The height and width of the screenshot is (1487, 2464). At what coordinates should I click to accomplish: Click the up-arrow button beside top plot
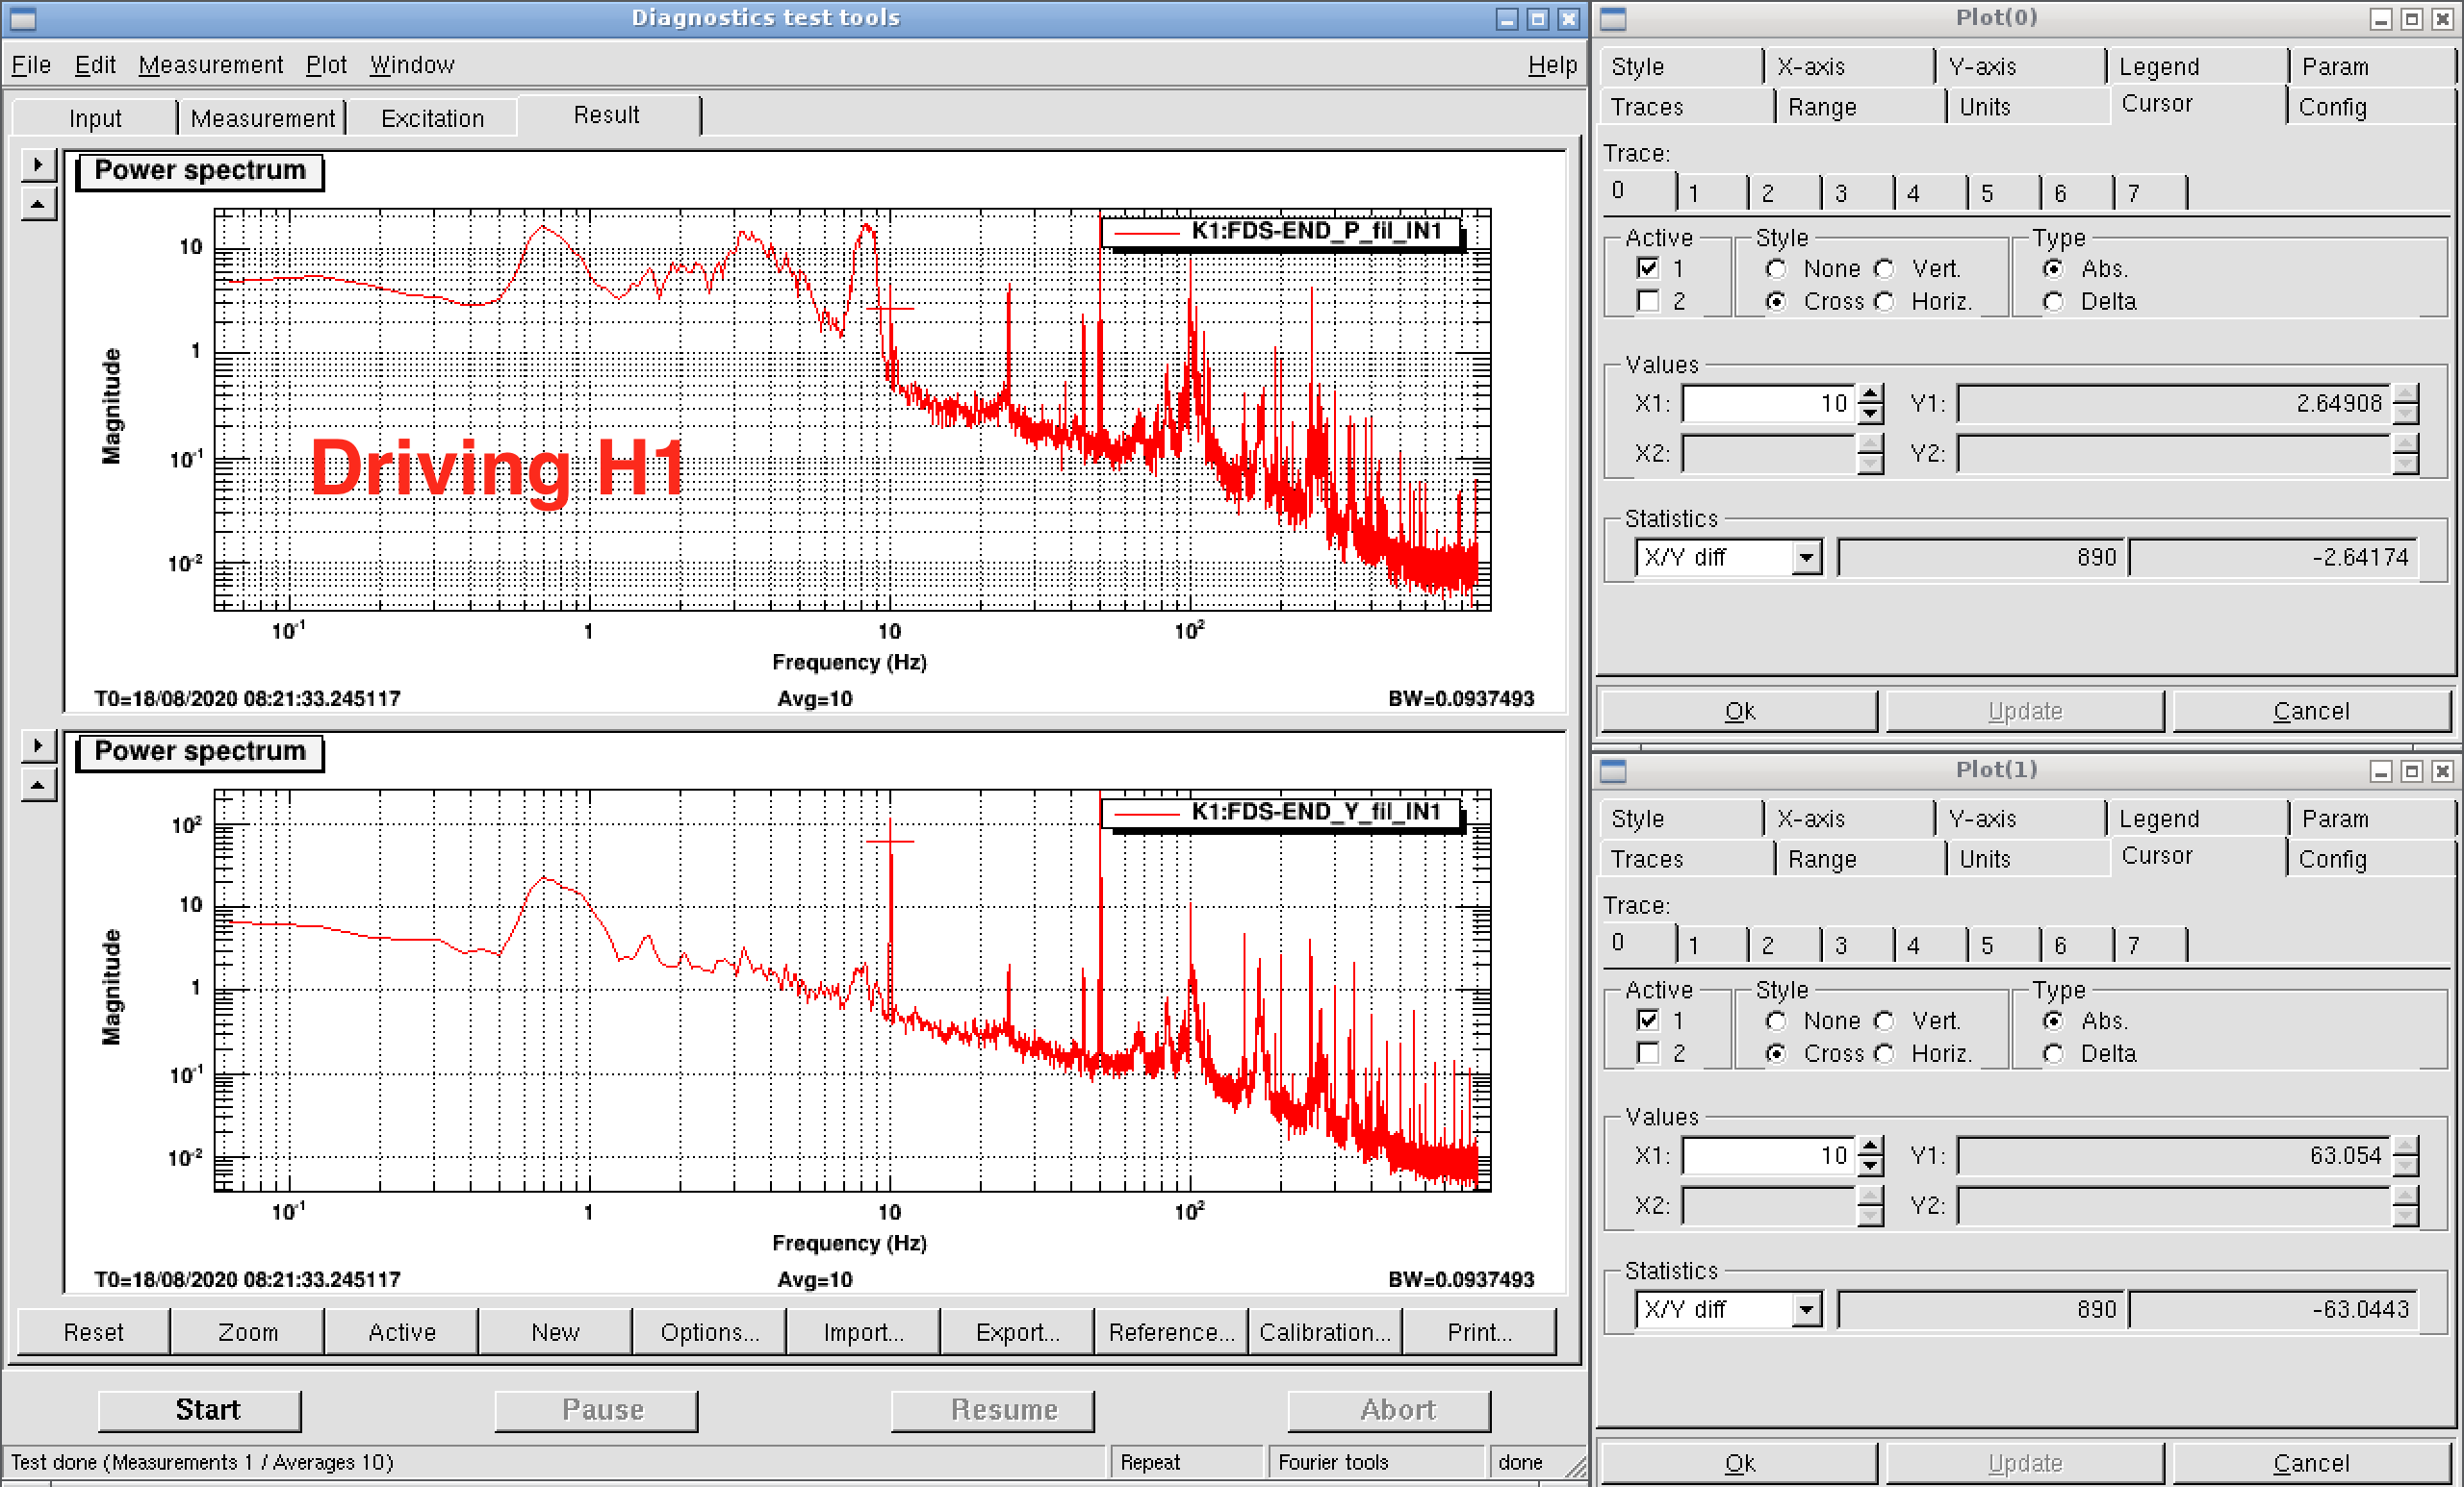tap(38, 205)
